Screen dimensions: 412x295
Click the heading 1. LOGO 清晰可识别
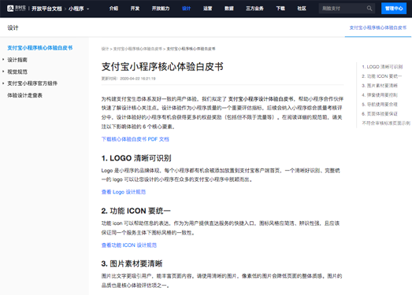(x=136, y=158)
